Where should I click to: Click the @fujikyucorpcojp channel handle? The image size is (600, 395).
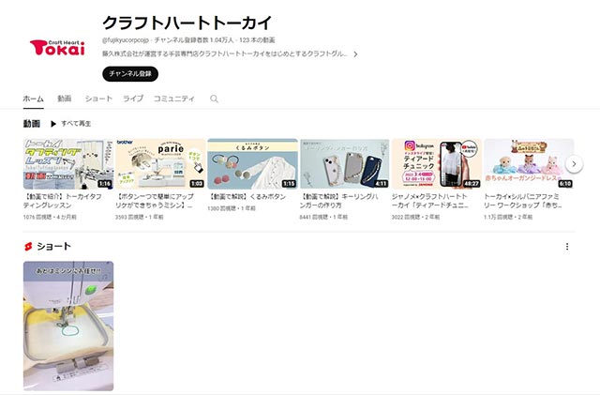[126, 40]
